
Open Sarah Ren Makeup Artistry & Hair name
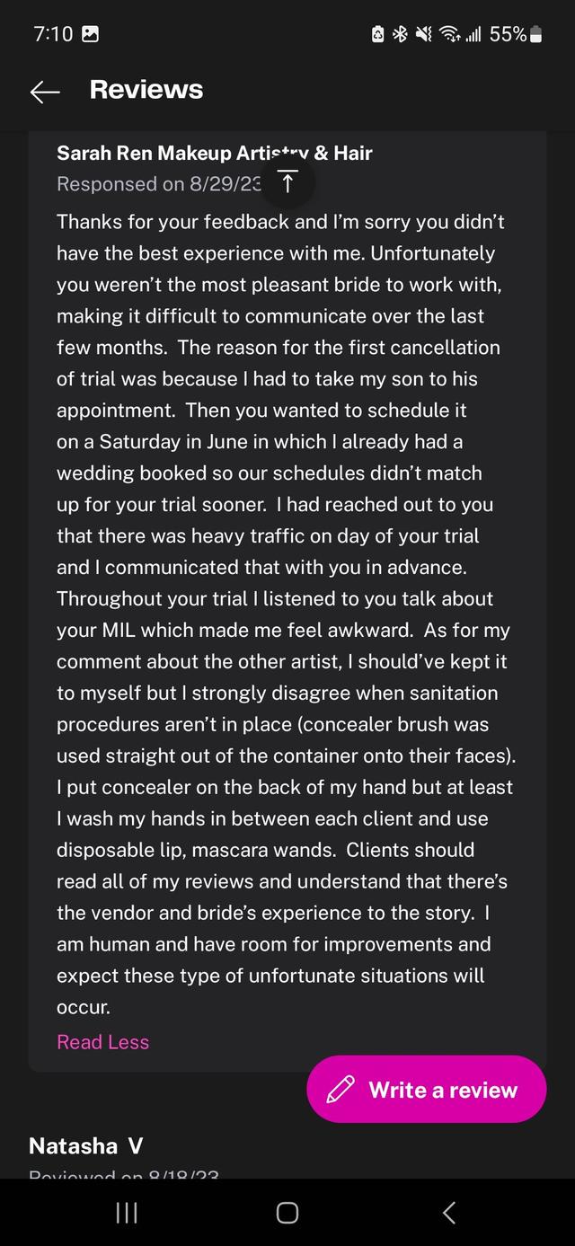214,153
